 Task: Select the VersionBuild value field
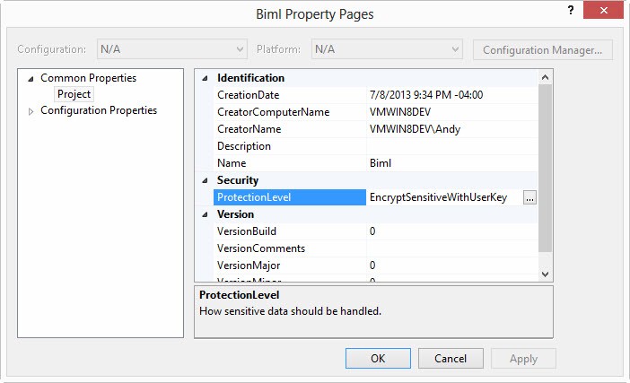[x=451, y=231]
